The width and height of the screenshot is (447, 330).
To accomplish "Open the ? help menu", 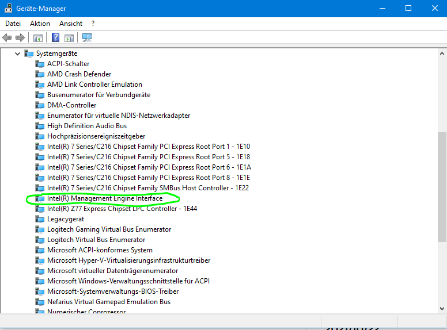I will pyautogui.click(x=93, y=24).
